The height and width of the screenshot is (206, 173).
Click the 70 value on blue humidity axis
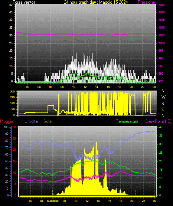pyautogui.click(x=7, y=147)
